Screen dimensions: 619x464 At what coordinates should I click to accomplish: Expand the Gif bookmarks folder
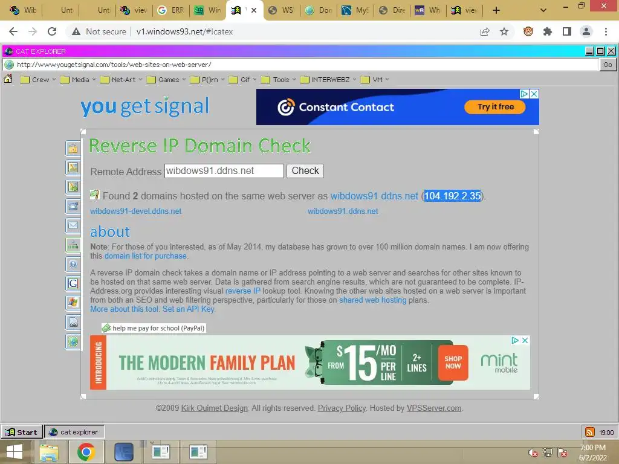pyautogui.click(x=242, y=80)
